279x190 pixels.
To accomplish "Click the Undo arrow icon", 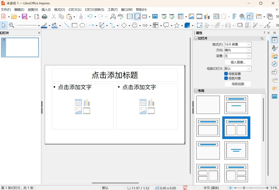I will [x=90, y=17].
